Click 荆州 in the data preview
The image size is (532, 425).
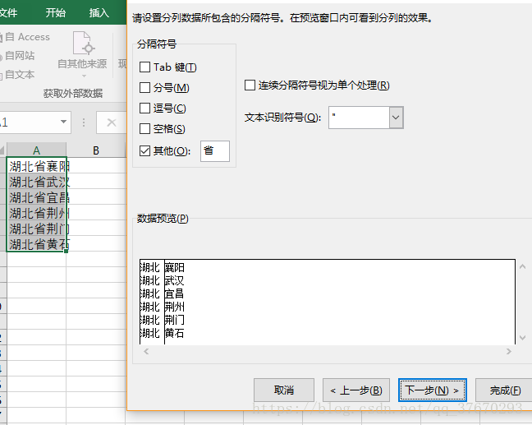[174, 307]
